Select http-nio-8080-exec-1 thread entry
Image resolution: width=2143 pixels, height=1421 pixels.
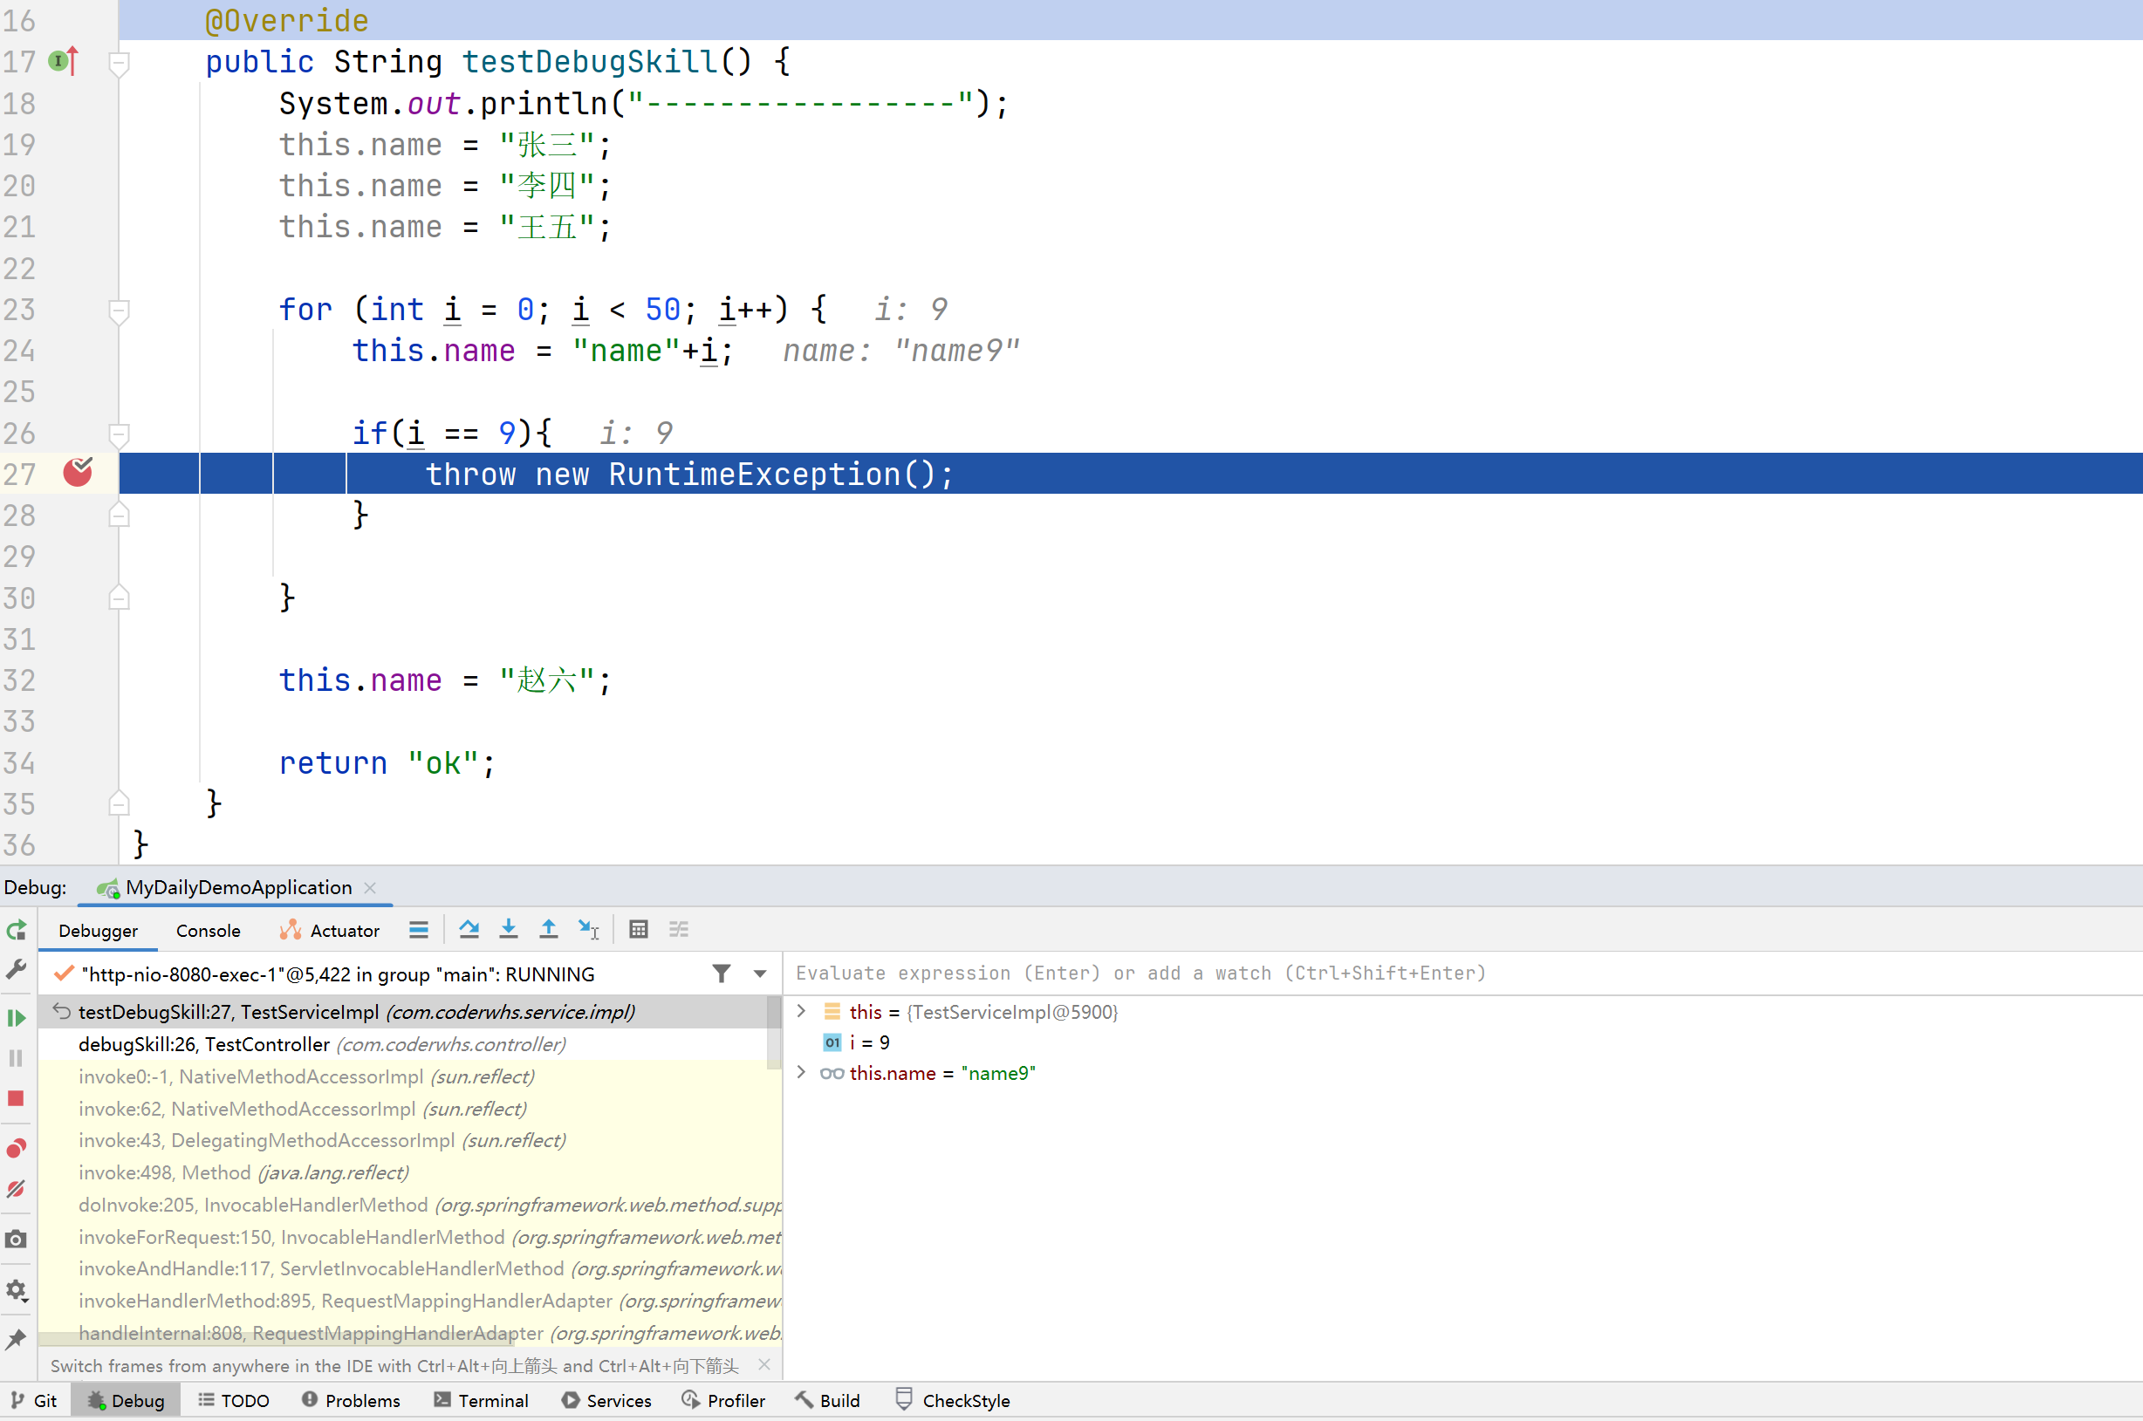(339, 974)
